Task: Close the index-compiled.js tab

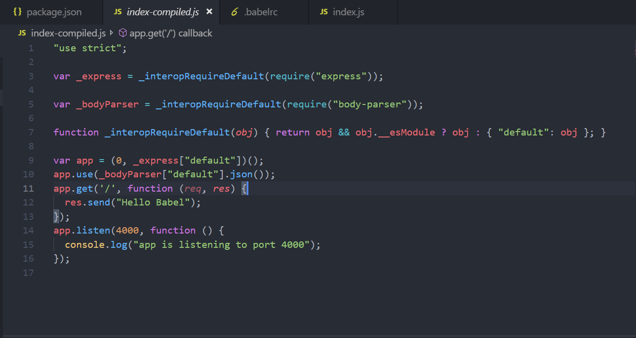Action: [x=209, y=12]
